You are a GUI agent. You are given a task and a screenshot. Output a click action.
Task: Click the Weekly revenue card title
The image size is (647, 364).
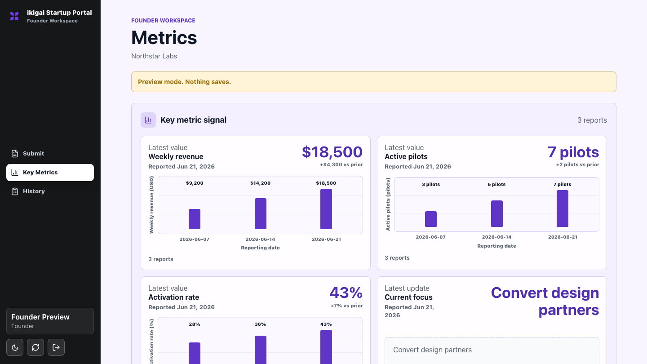[176, 156]
